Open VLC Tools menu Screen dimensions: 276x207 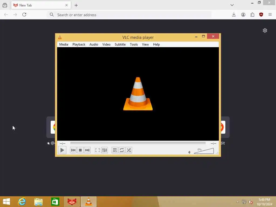pyautogui.click(x=134, y=44)
